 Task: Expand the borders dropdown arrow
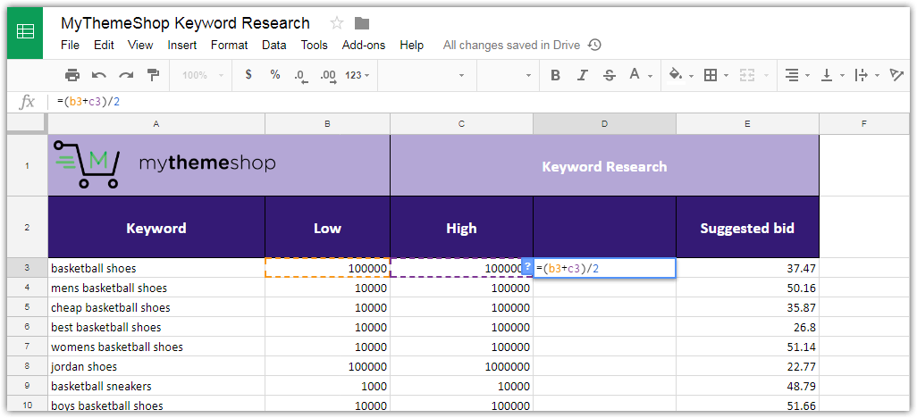[x=726, y=76]
